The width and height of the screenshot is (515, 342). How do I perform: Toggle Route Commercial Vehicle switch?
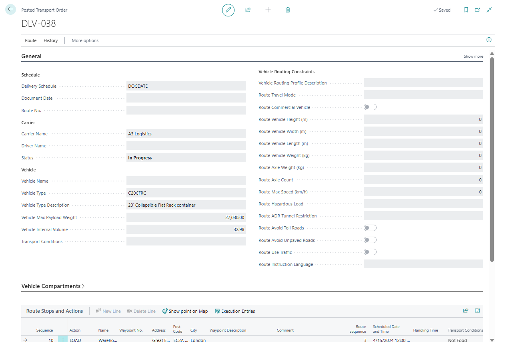coord(370,107)
